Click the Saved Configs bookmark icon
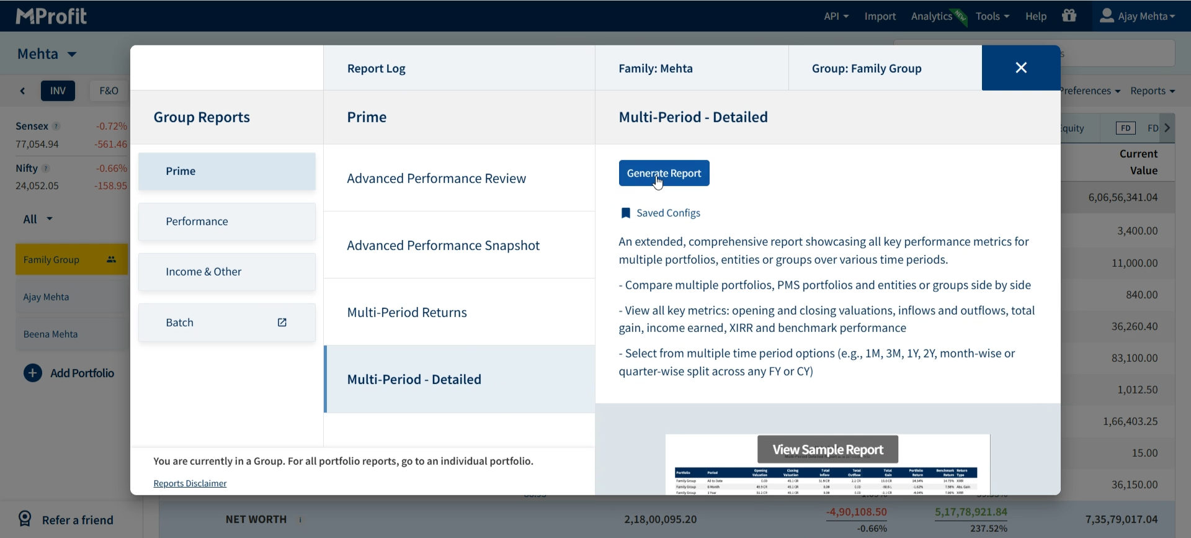Screen dimensions: 1191x538 coord(626,213)
